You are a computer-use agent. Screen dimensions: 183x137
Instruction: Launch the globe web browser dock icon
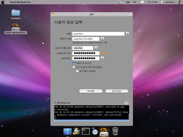[x=76, y=131]
